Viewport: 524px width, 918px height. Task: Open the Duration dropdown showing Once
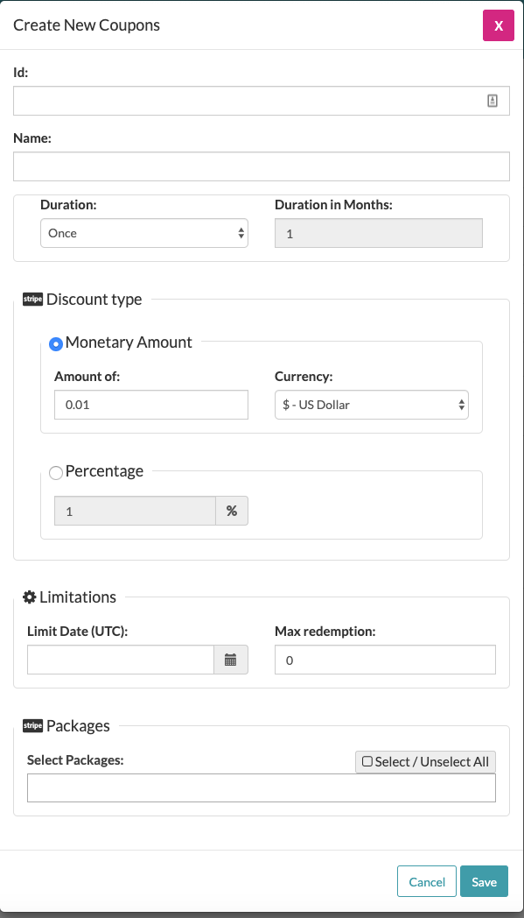[143, 233]
